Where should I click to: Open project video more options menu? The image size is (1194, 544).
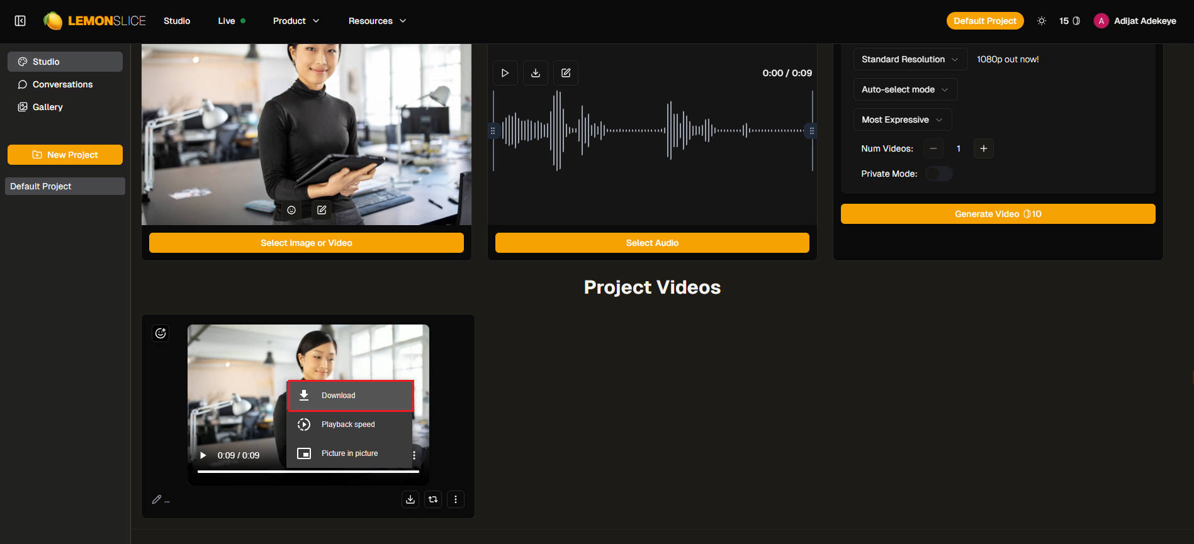pyautogui.click(x=456, y=499)
